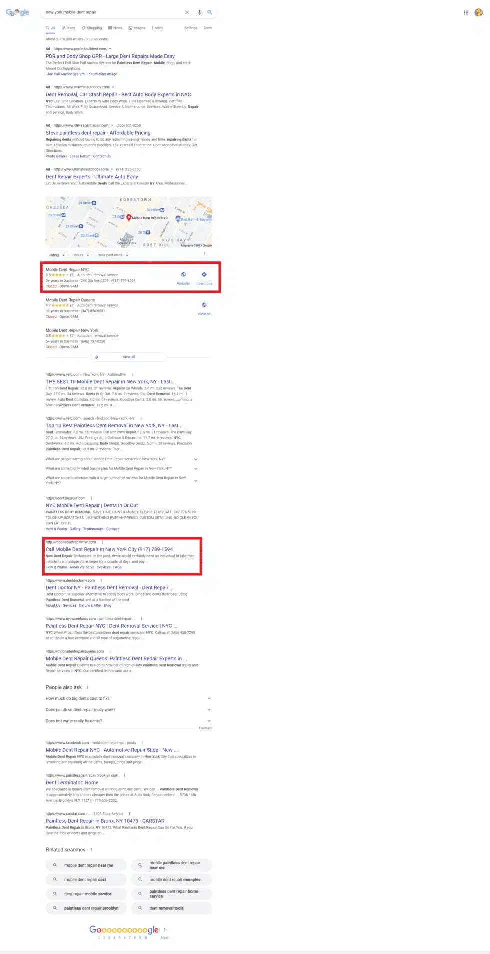This screenshot has height=954, width=490.
Task: Open search Tools
Action: pyautogui.click(x=208, y=28)
